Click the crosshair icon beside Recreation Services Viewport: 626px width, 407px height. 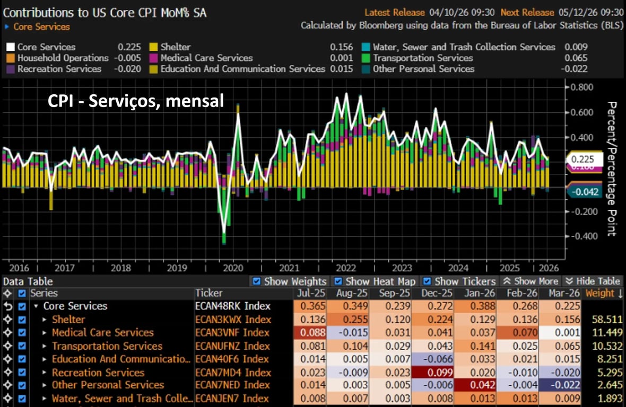pyautogui.click(x=7, y=373)
